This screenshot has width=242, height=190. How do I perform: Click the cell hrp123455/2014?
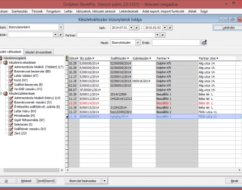[121, 112]
